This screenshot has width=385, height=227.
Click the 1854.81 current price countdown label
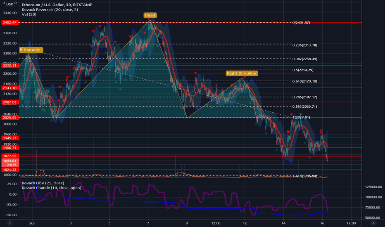(x=10, y=163)
